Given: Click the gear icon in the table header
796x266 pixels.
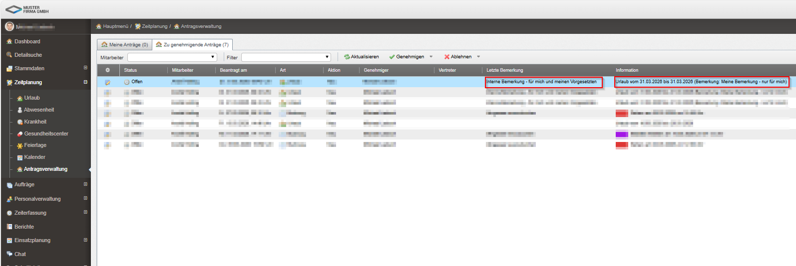Looking at the screenshot, I should tap(107, 70).
